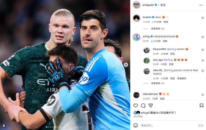The width and height of the screenshot is (206, 130).
Task: Expand 51 more replies under erling
Action: pyautogui.click(x=158, y=83)
